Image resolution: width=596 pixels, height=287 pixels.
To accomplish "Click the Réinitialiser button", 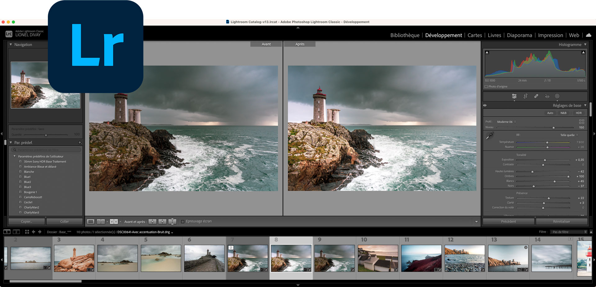I will coord(561,222).
